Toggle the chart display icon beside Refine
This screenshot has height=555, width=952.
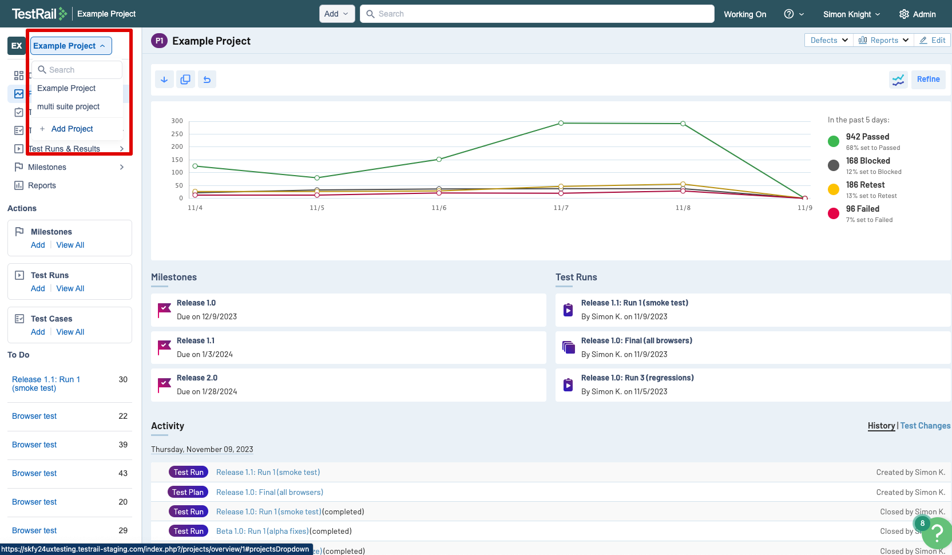tap(898, 80)
